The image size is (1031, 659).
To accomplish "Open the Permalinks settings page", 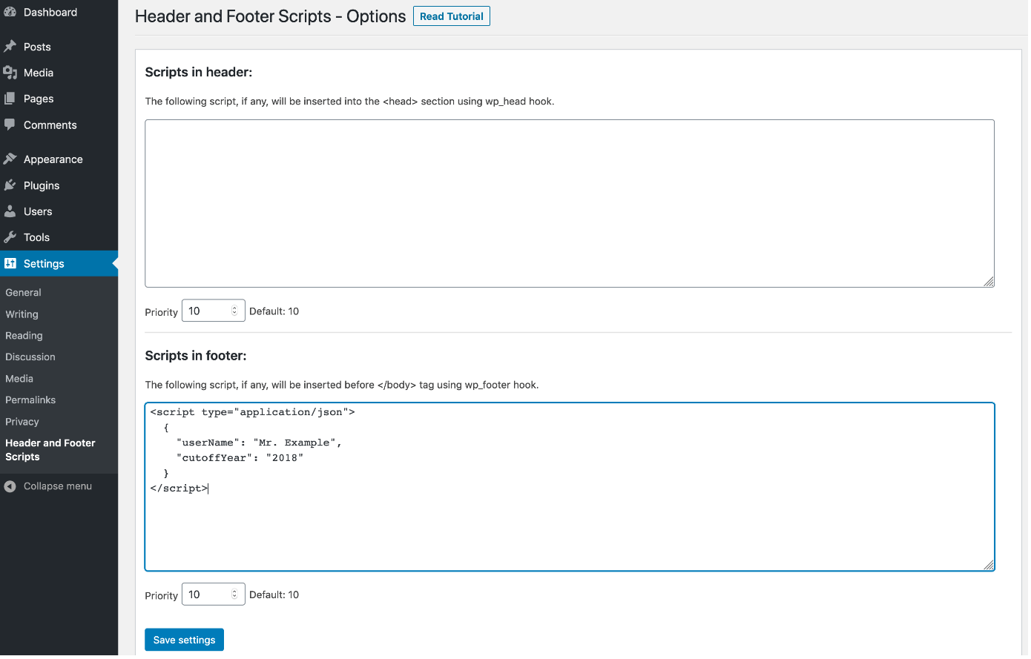I will [30, 400].
